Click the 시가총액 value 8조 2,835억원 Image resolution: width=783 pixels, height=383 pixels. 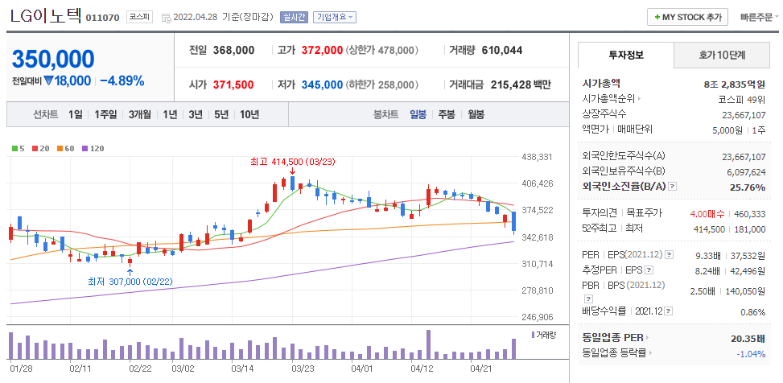click(x=735, y=84)
